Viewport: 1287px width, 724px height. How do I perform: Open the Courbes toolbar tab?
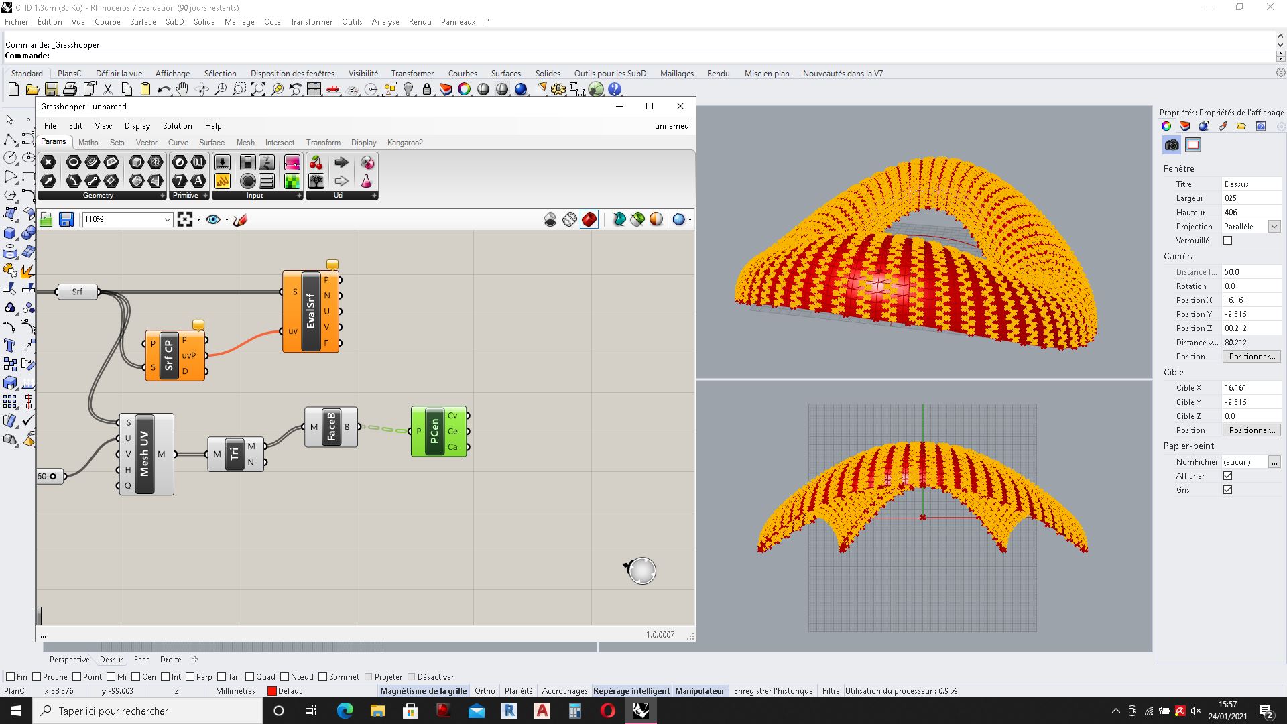coord(463,74)
